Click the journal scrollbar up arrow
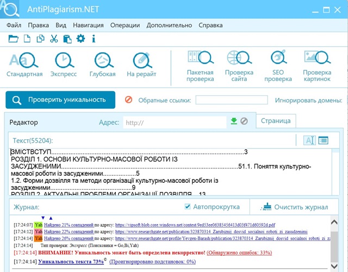Screen dimensions: 348x272 click(334, 222)
